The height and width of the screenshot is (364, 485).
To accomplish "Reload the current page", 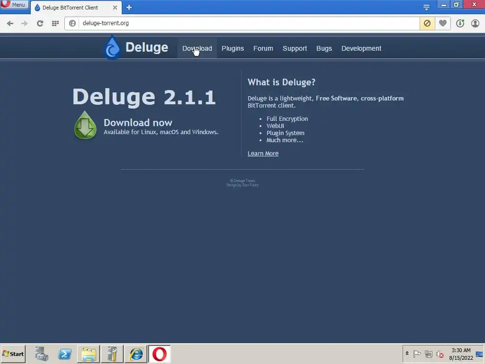I will (40, 23).
